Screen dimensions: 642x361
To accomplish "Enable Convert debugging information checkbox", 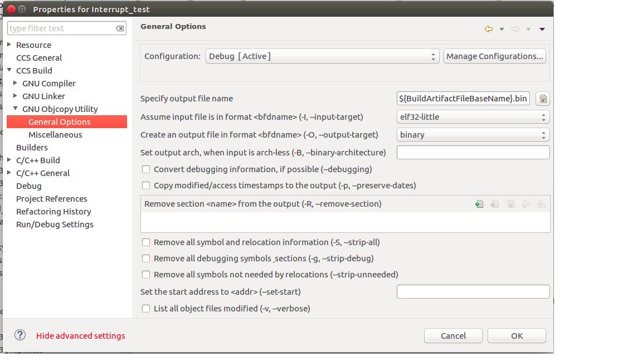I will coord(146,169).
